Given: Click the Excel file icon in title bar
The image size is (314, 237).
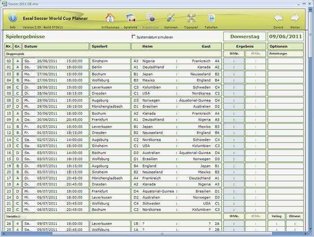Looking at the screenshot, I should point(4,4).
